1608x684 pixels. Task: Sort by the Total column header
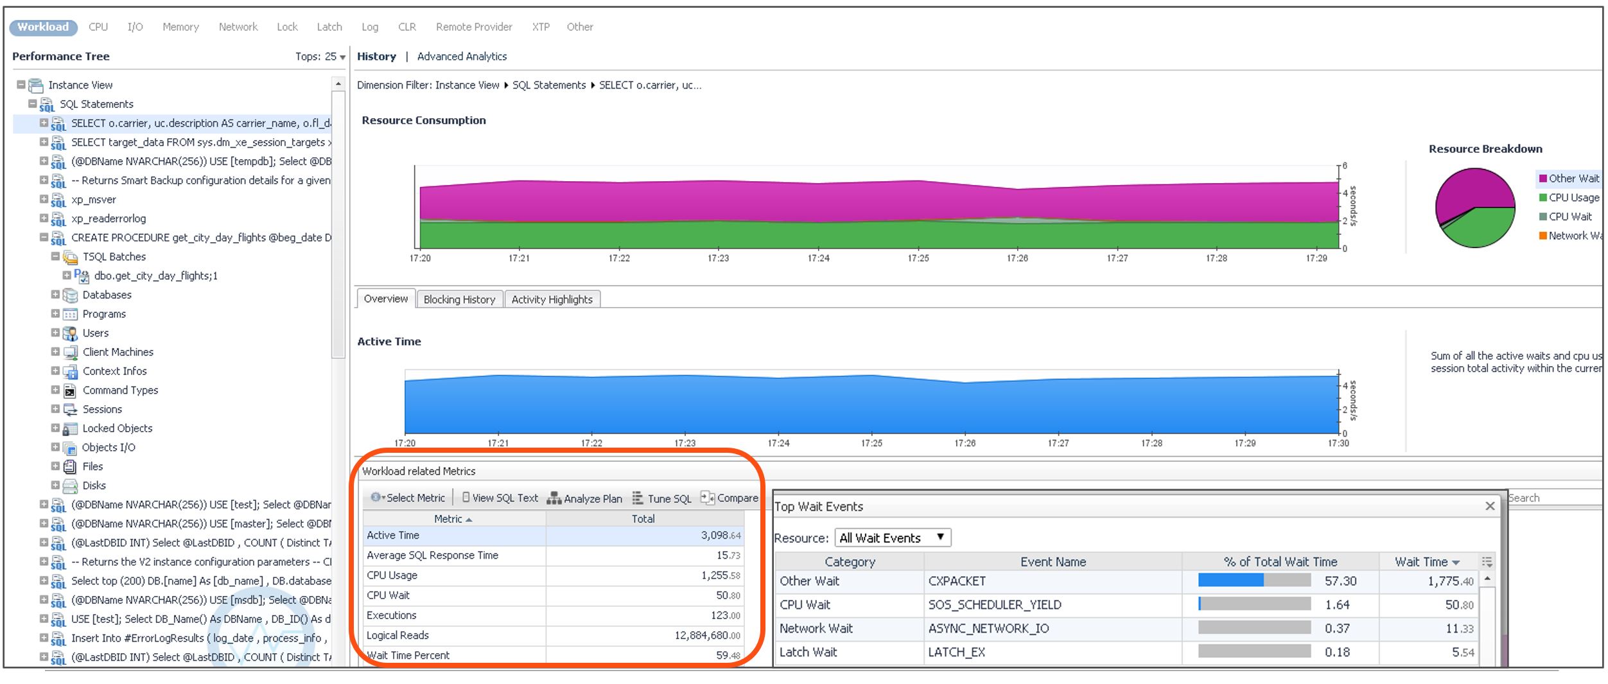click(x=645, y=519)
